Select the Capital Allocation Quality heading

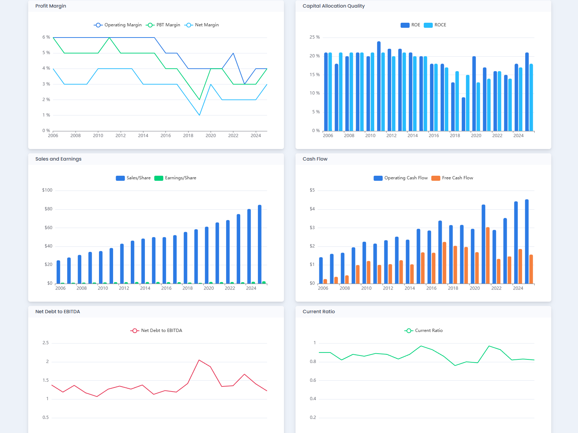coord(333,6)
